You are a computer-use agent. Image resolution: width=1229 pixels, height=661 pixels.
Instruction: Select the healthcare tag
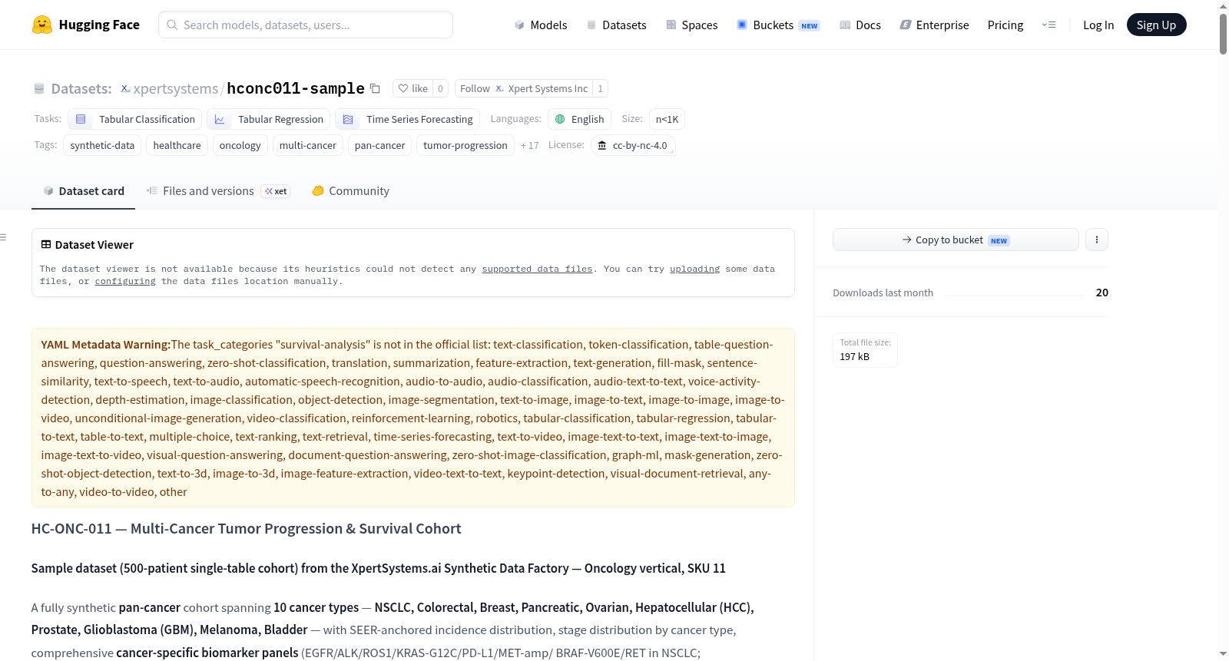tap(177, 145)
